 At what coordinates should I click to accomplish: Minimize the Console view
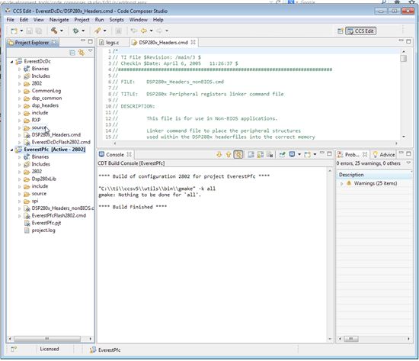point(322,153)
